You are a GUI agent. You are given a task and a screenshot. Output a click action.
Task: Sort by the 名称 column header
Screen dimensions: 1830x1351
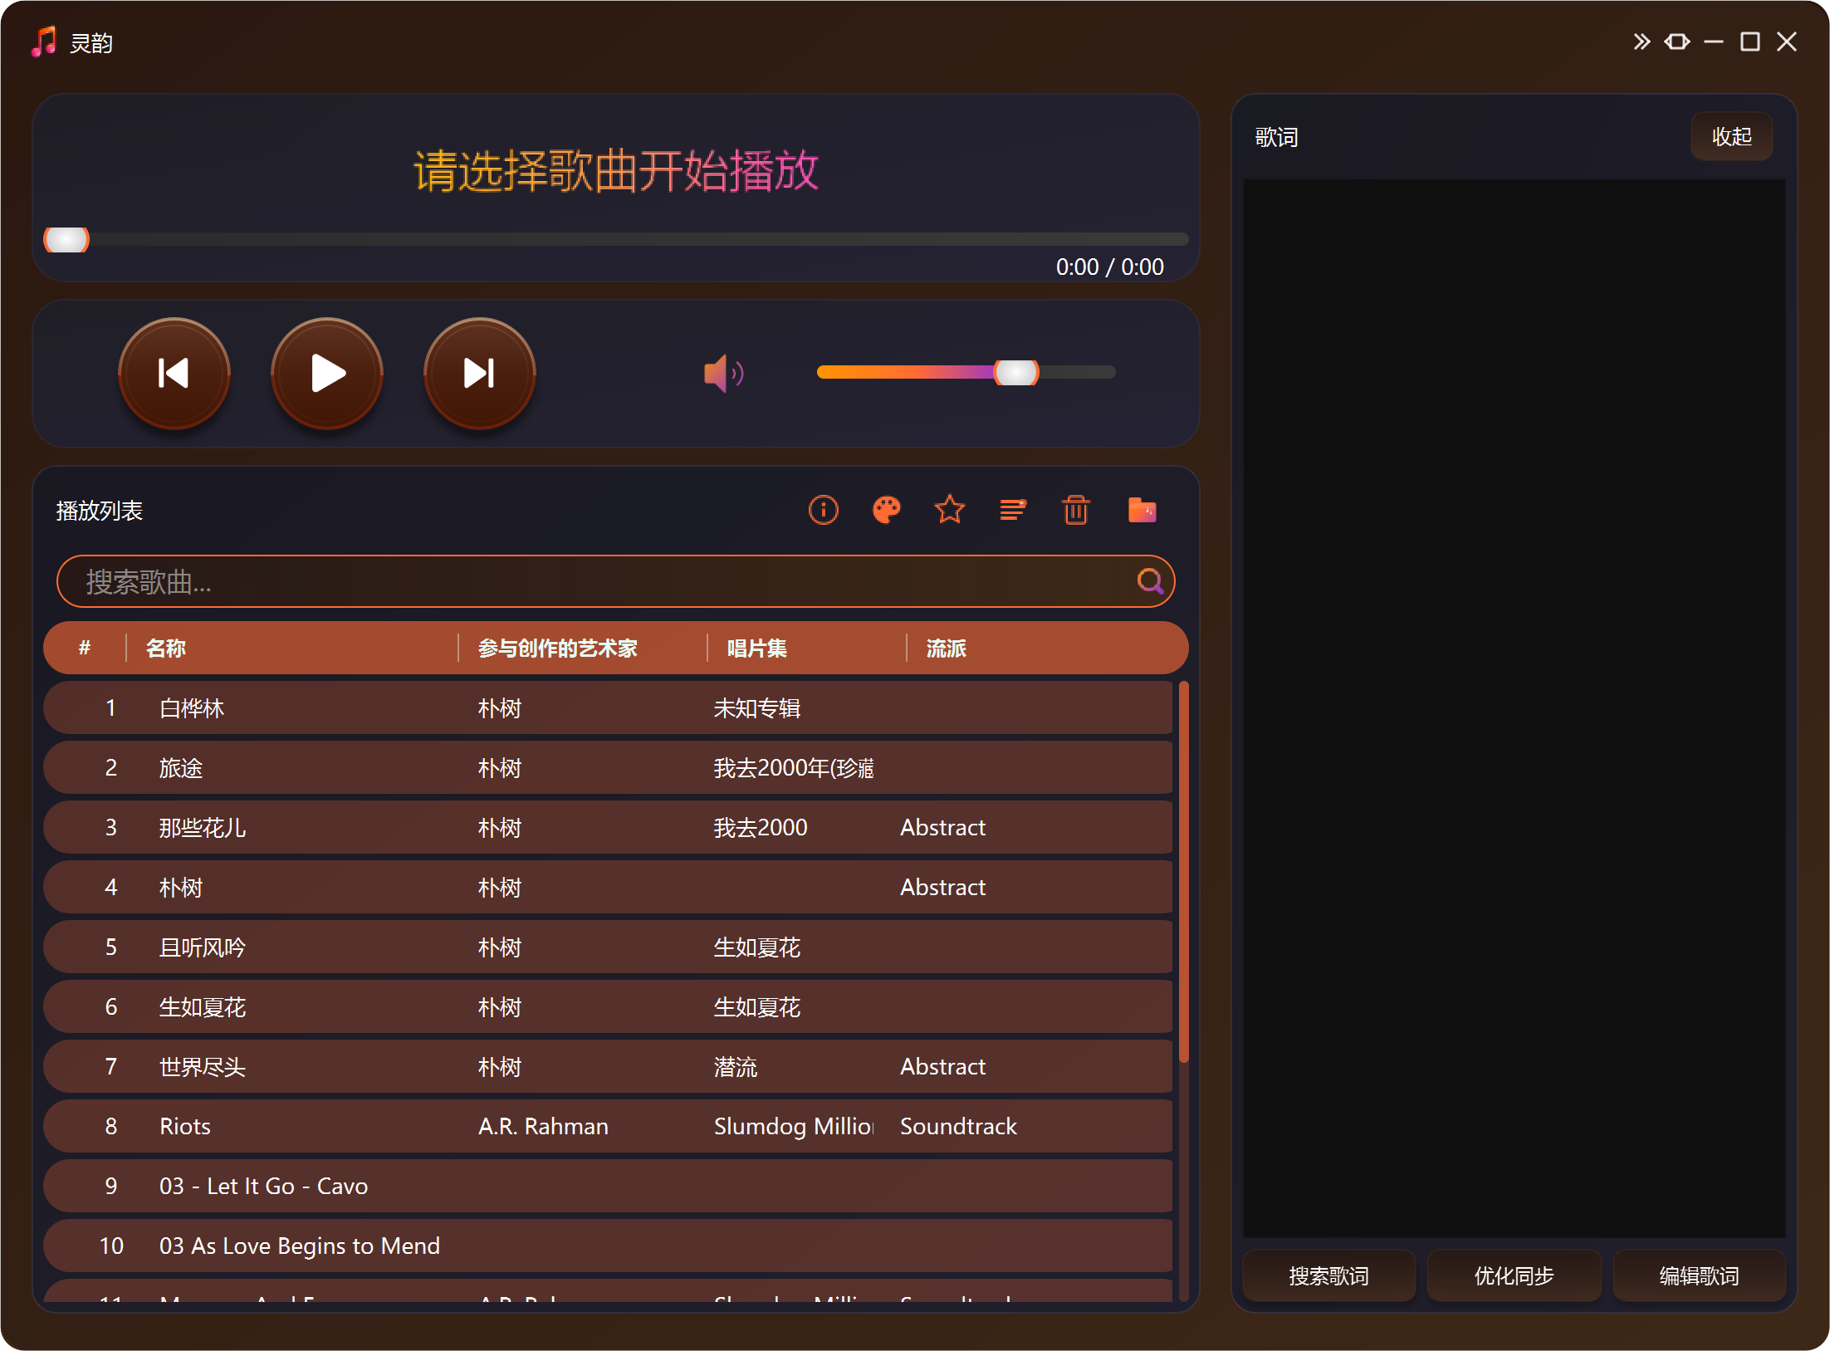tap(165, 648)
